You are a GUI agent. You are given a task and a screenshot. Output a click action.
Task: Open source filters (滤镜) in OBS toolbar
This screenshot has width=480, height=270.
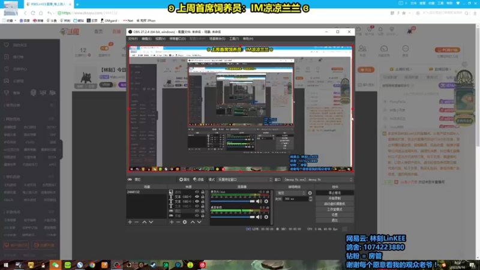coord(199,179)
